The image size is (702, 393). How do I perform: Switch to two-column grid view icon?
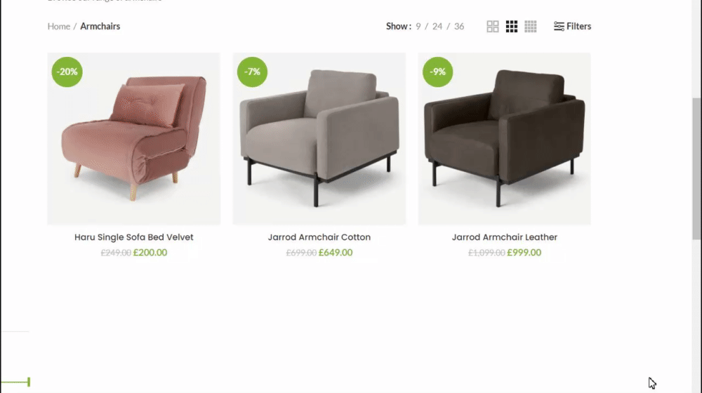[493, 27]
